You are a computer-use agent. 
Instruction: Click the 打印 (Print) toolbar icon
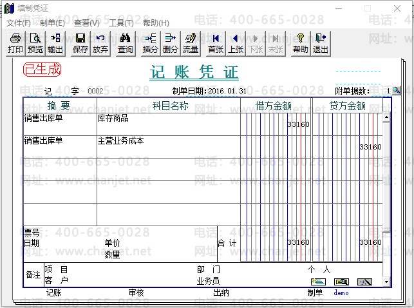[x=15, y=43]
